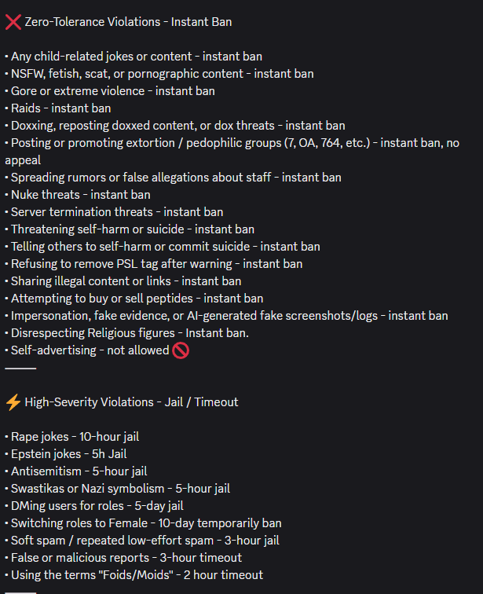Click the High-Severity Violations heading

coord(131,402)
